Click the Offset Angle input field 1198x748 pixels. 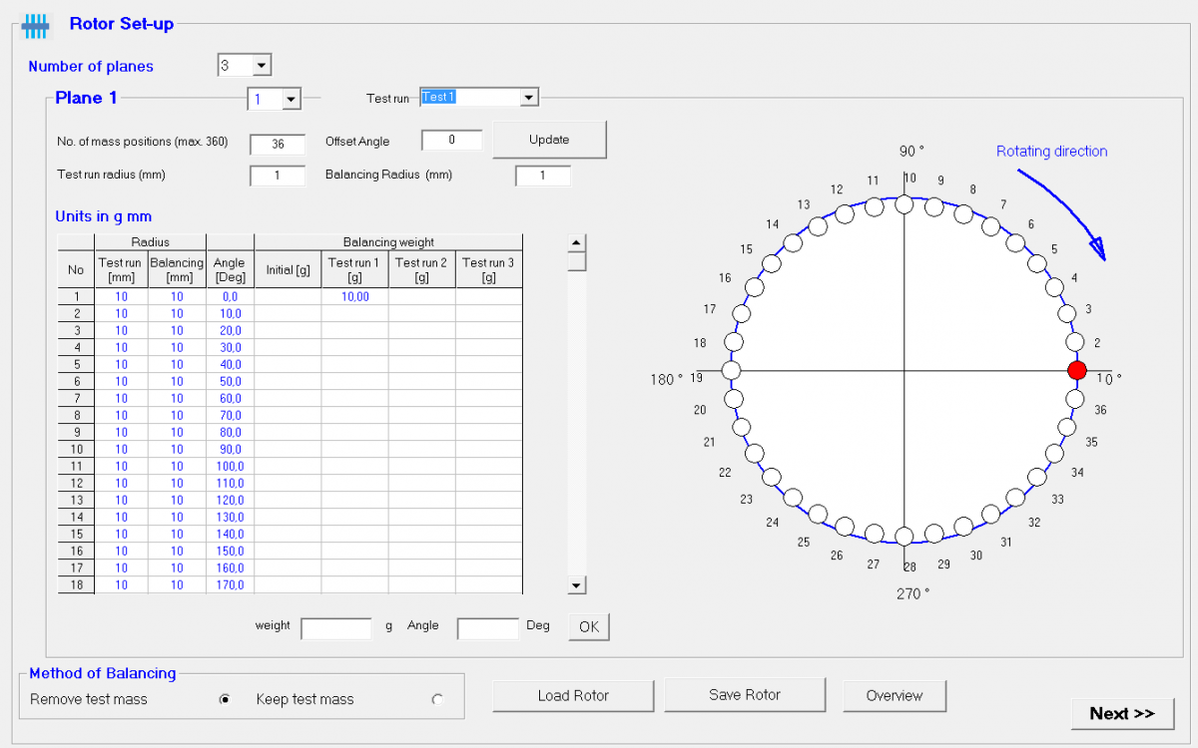(x=452, y=141)
